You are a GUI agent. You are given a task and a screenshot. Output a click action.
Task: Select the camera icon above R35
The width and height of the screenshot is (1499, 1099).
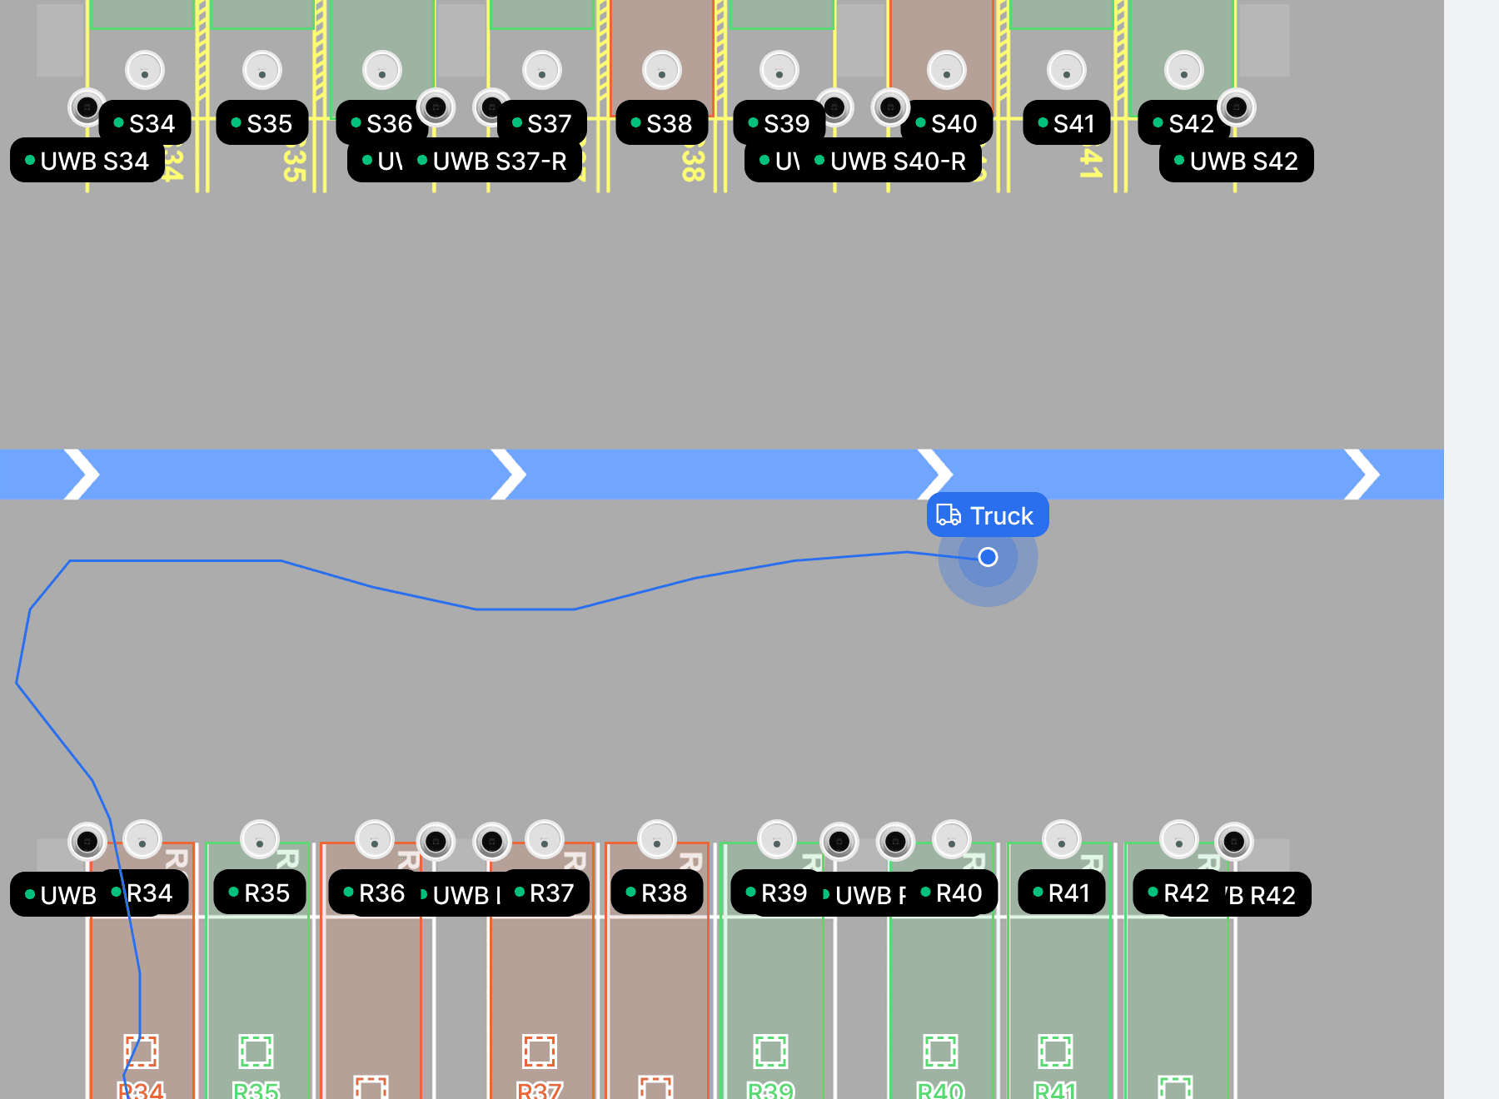pos(259,840)
